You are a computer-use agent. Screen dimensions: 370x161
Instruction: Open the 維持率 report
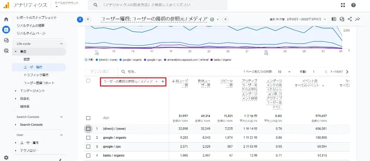click(25, 107)
